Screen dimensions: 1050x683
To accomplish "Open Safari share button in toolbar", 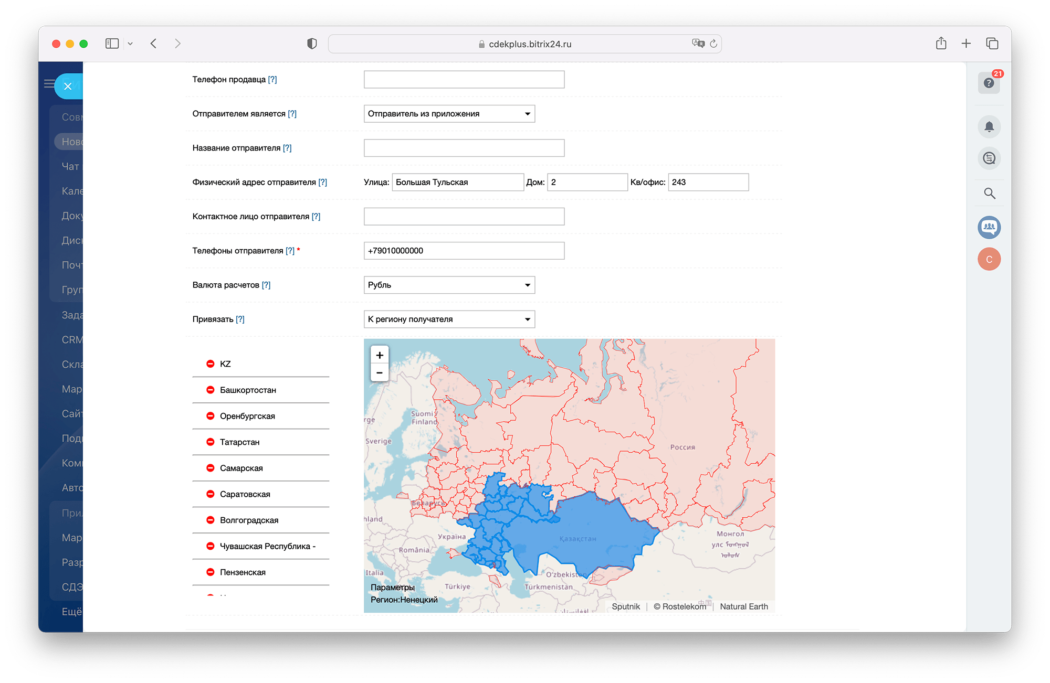I will [x=941, y=44].
